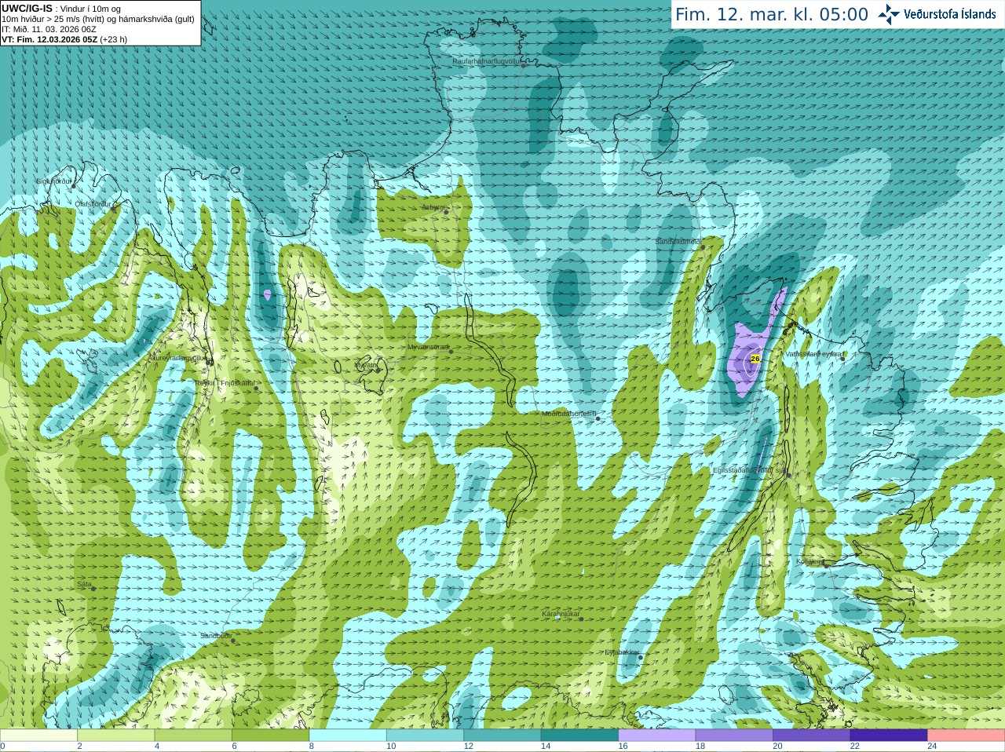
Task: Click the 10–12 m/s light teal swatch
Action: (425, 735)
